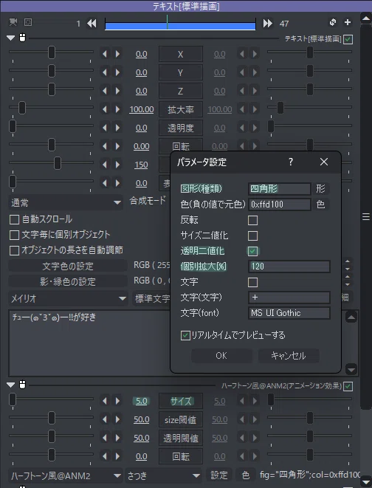Click the 影・縁色の設定 button
Screen dimensions: 372x488
click(68, 282)
